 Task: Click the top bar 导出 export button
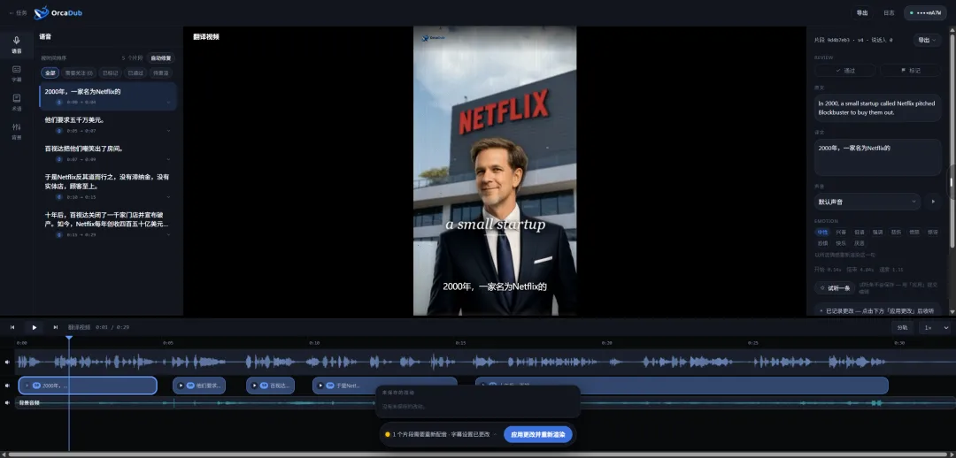pos(862,12)
